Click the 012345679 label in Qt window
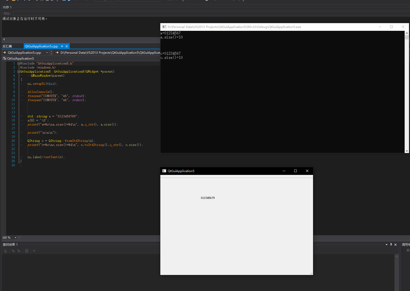The image size is (410, 291). (208, 198)
